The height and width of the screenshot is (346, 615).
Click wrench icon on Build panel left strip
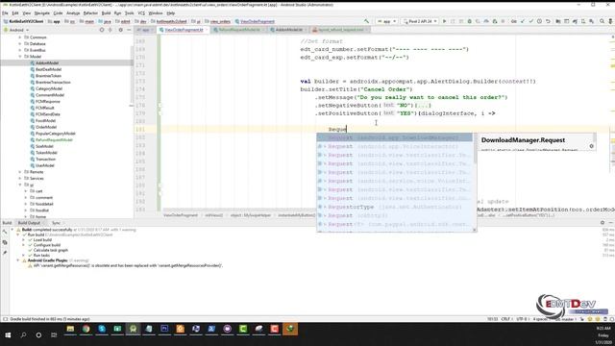[5, 233]
